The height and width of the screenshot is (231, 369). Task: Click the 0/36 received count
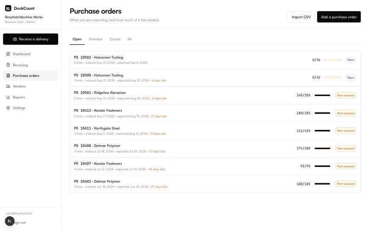(x=316, y=60)
